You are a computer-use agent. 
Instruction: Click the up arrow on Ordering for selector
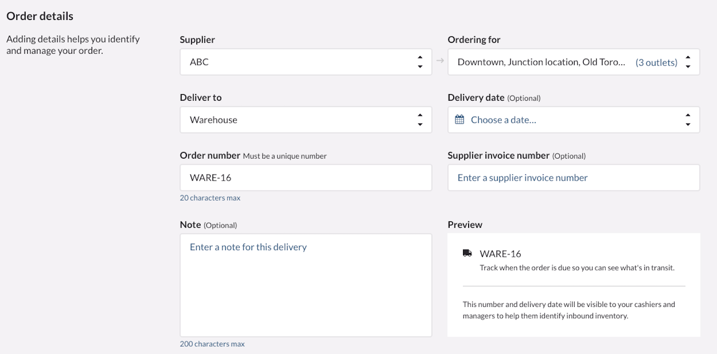coord(688,58)
